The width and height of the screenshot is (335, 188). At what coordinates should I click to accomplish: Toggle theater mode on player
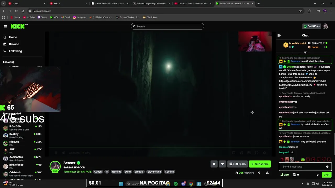point(249,153)
